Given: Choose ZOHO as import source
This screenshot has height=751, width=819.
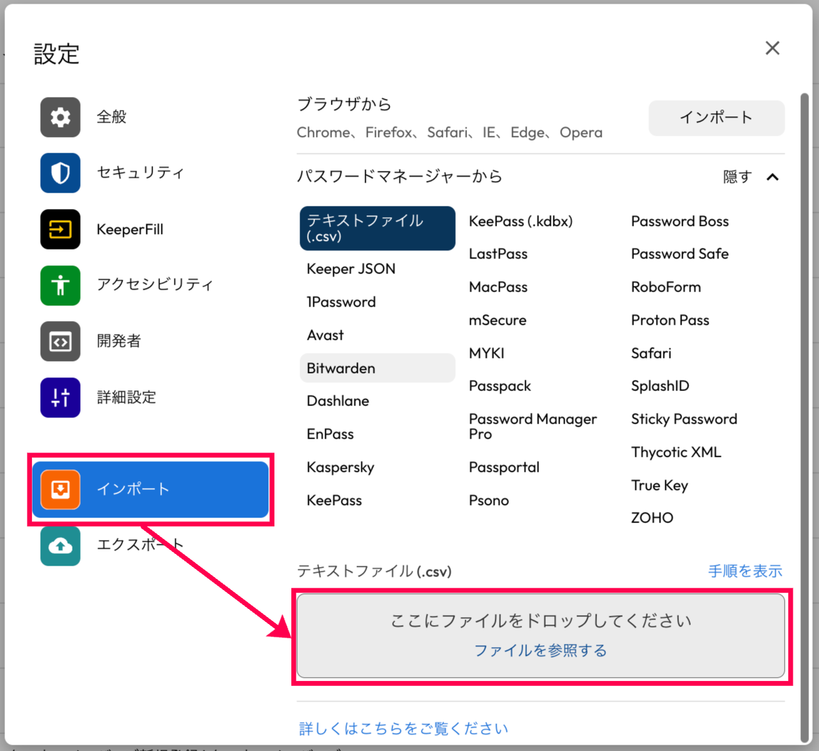Looking at the screenshot, I should tap(652, 518).
